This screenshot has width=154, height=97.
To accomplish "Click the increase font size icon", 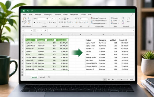I will click(53, 19).
